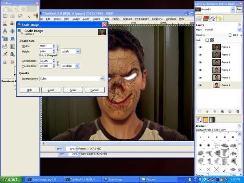Click the Cancel button
The height and width of the screenshot is (183, 244).
pyautogui.click(x=94, y=90)
